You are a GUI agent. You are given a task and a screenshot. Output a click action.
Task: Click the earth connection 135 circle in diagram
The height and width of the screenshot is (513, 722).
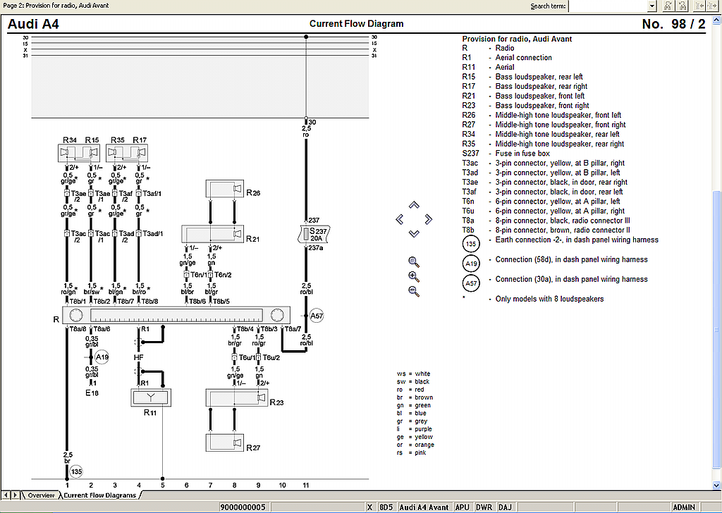76,471
